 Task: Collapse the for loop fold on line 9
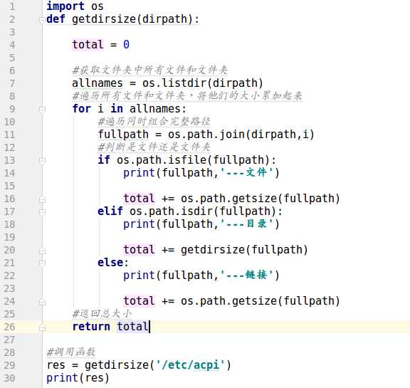tap(42, 110)
